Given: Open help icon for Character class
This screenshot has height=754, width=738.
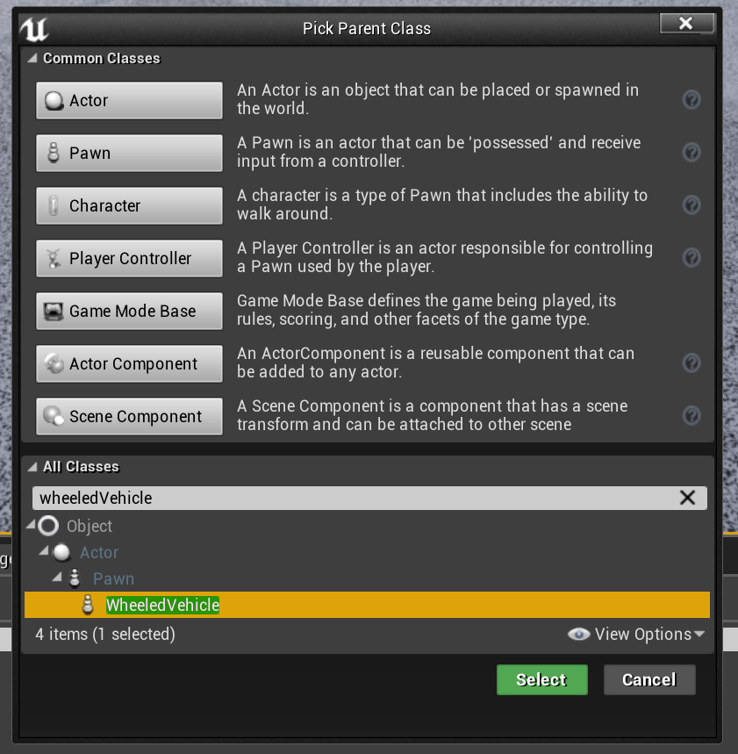Looking at the screenshot, I should tap(691, 205).
